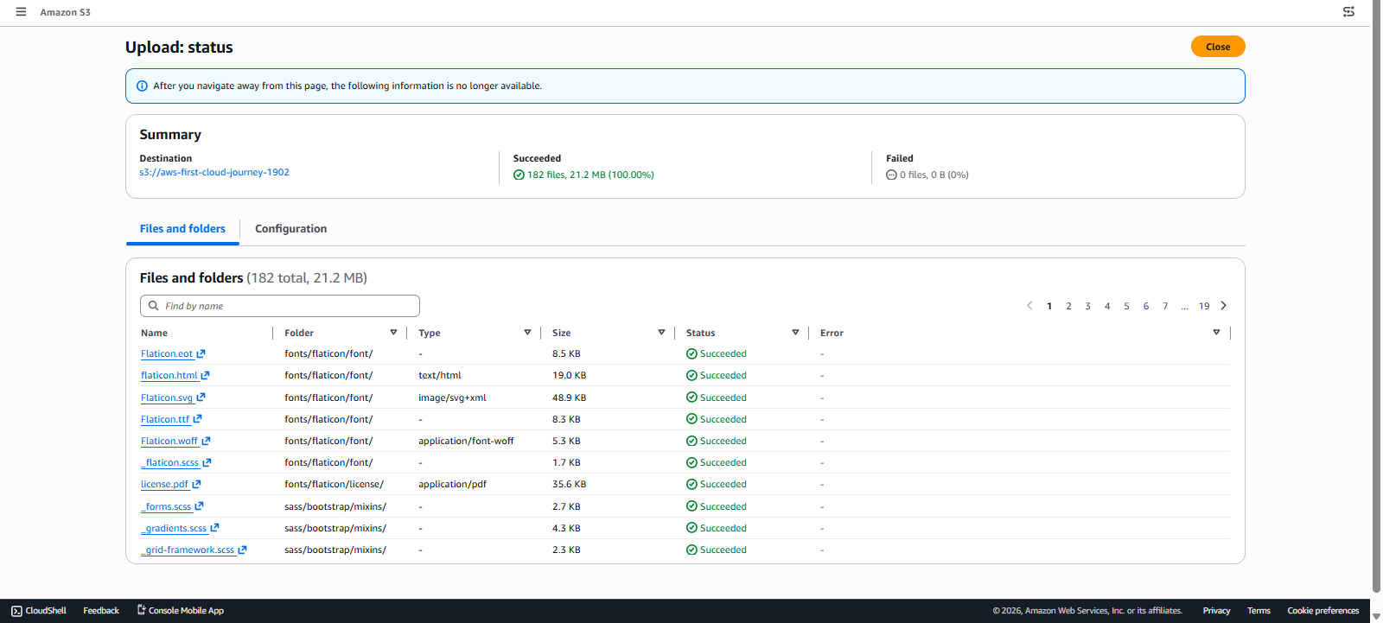This screenshot has width=1383, height=623.
Task: Click the CloudShell terminal icon
Action: [x=16, y=611]
